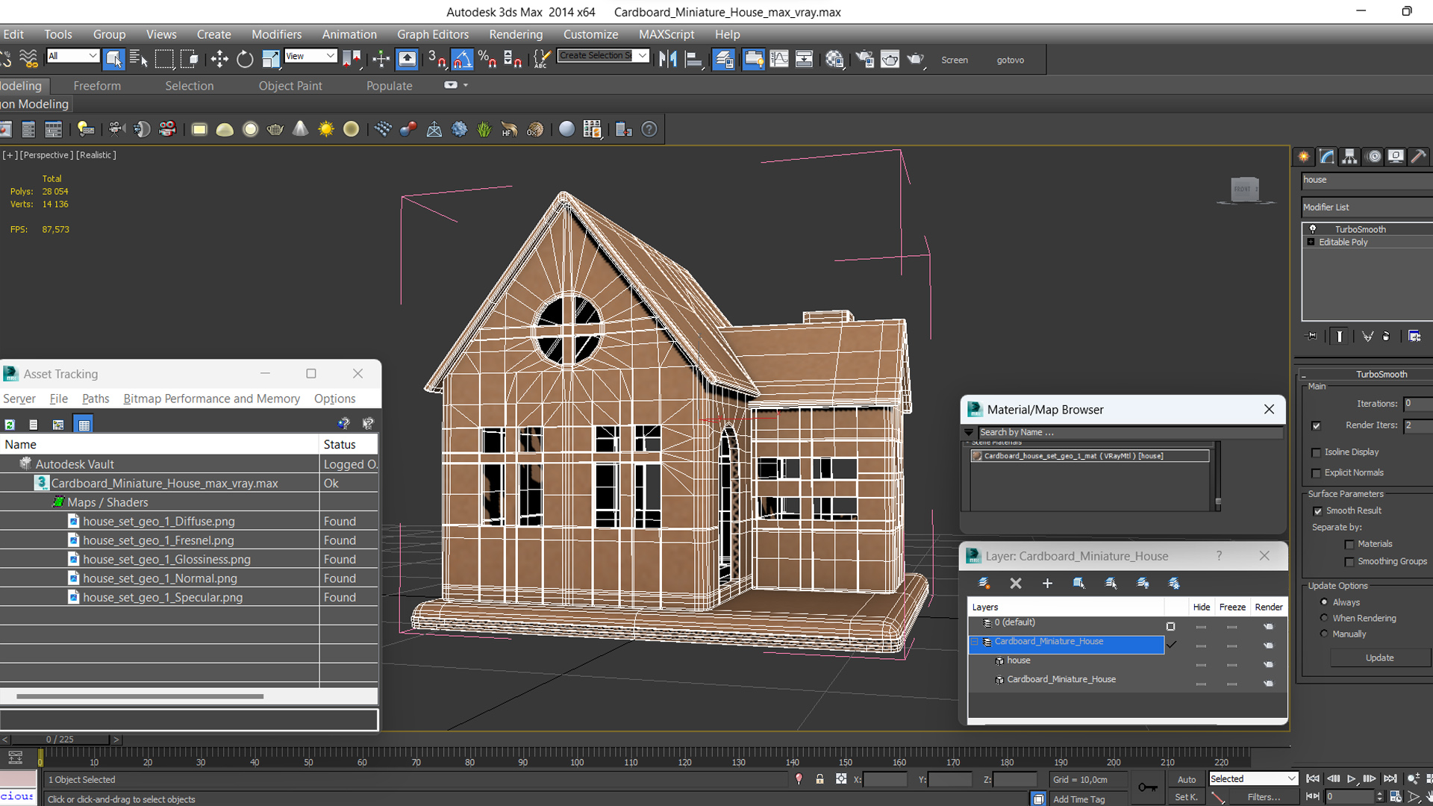
Task: Toggle the Render Iters checkbox
Action: point(1316,425)
